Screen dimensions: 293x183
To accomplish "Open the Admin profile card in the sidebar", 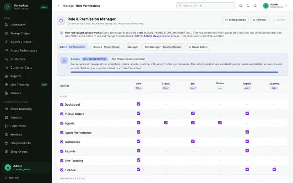I will point(26,167).
